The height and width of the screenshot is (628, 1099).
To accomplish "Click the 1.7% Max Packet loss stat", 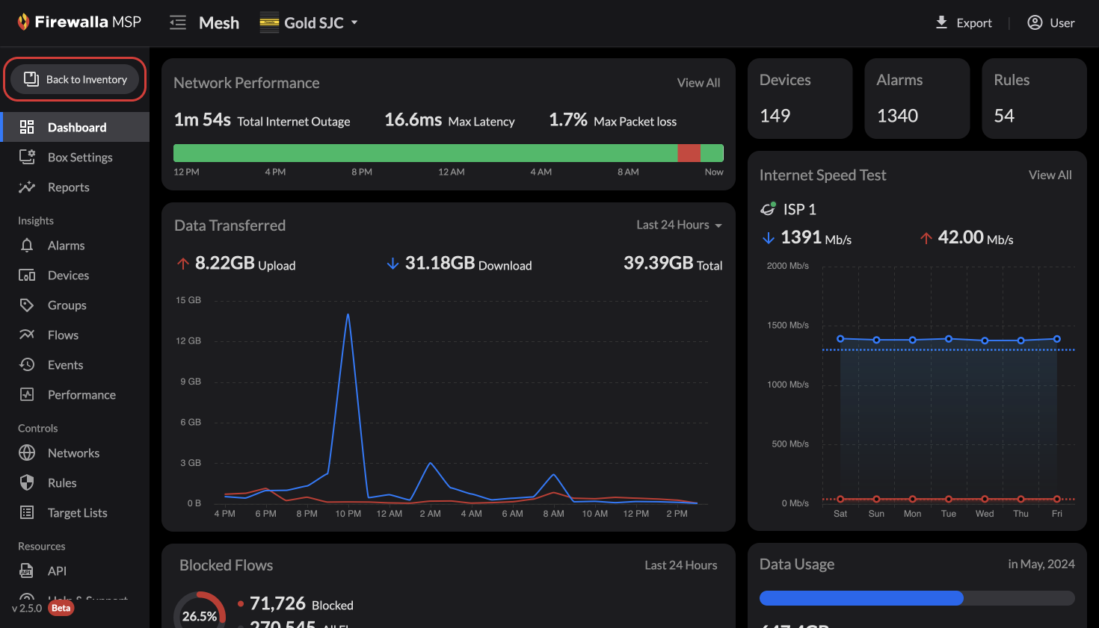I will [x=612, y=120].
